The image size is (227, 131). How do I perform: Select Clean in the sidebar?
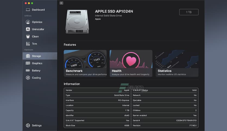40,36
